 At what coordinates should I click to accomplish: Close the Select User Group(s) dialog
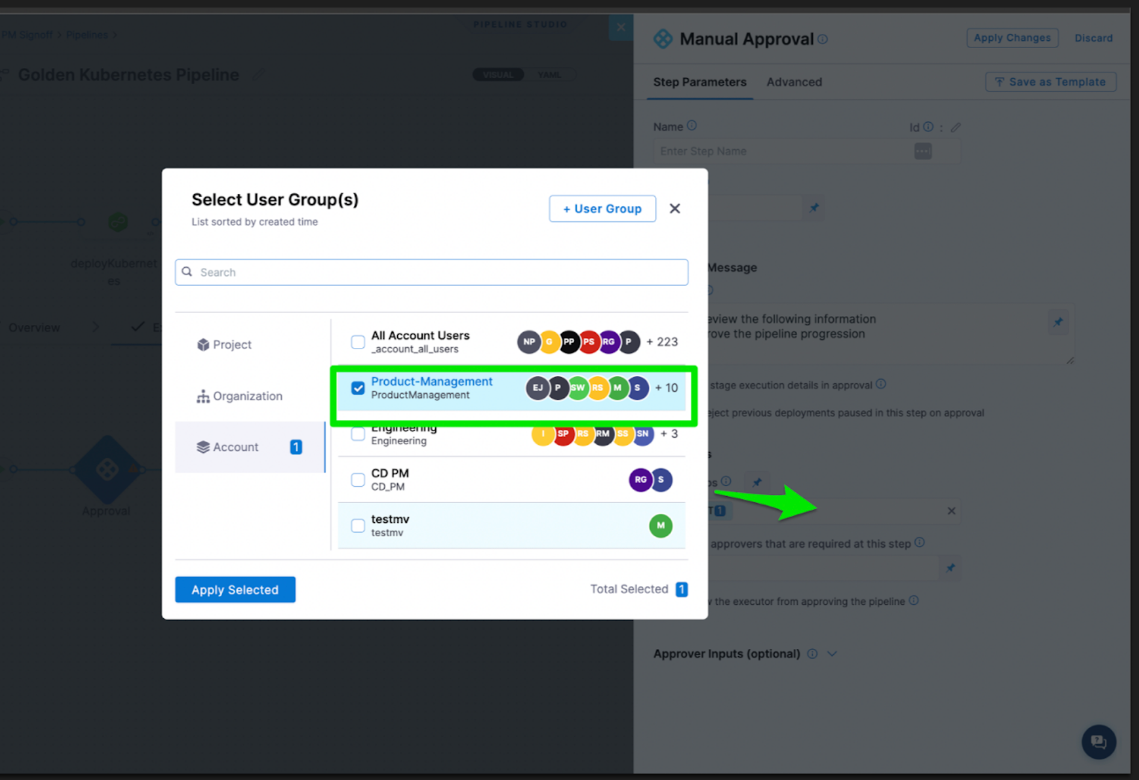click(x=674, y=208)
